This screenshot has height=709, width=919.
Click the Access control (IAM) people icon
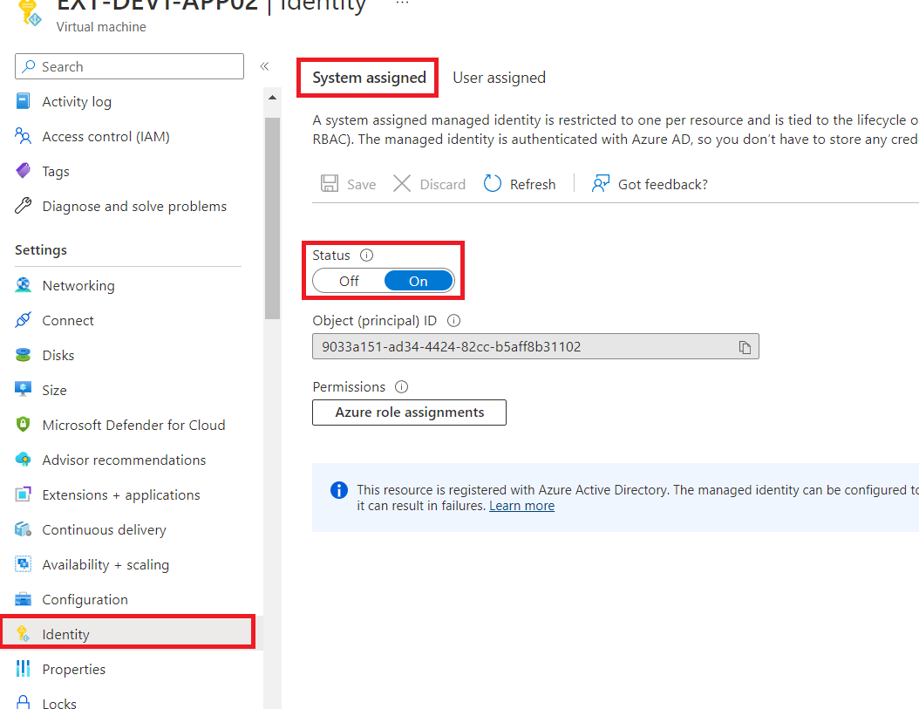[x=23, y=136]
